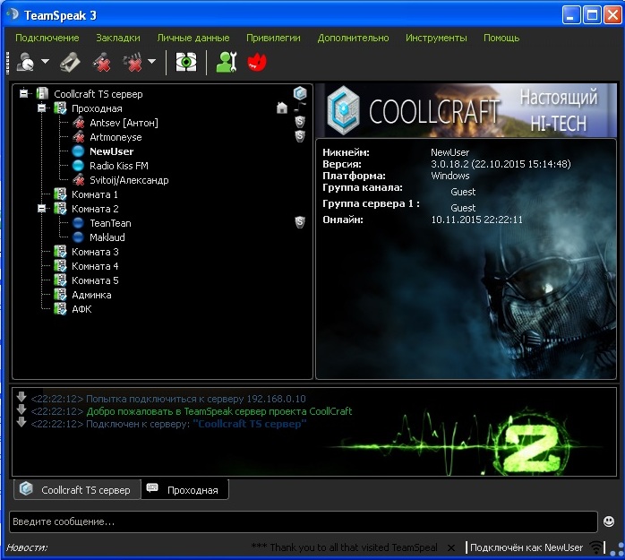Click shield badge next to Artmoneyse
Viewport: 625px width, 560px height.
[x=300, y=136]
